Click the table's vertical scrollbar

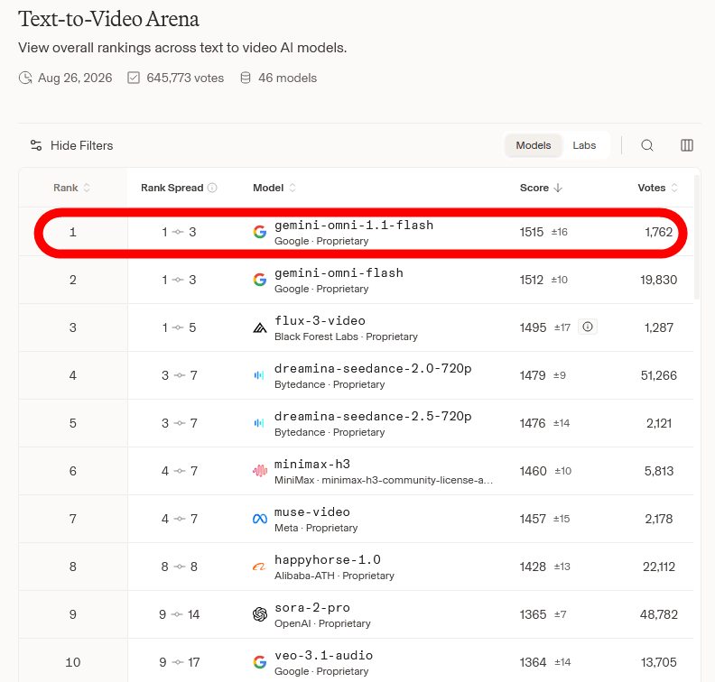tap(696, 237)
